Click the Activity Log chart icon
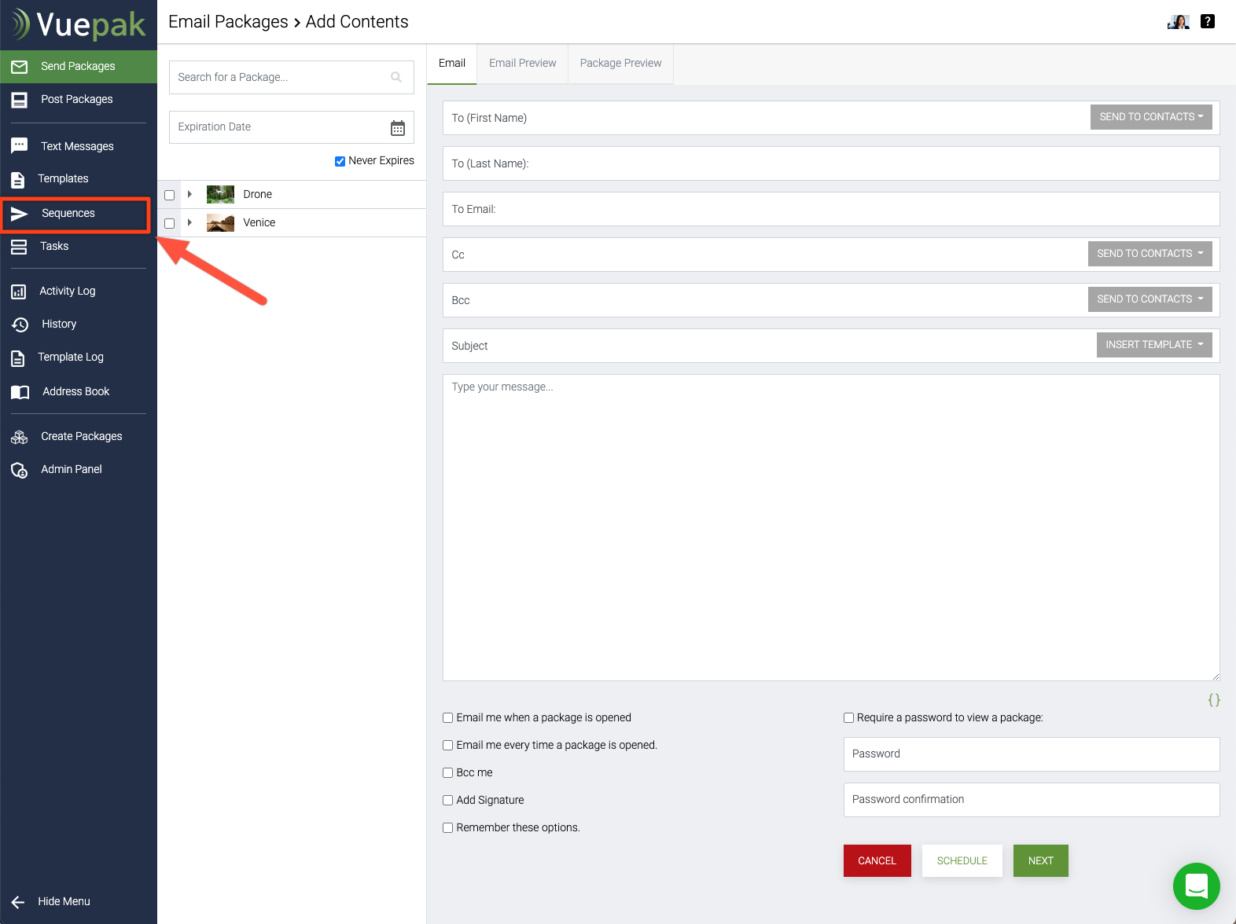This screenshot has height=924, width=1236. click(x=19, y=291)
